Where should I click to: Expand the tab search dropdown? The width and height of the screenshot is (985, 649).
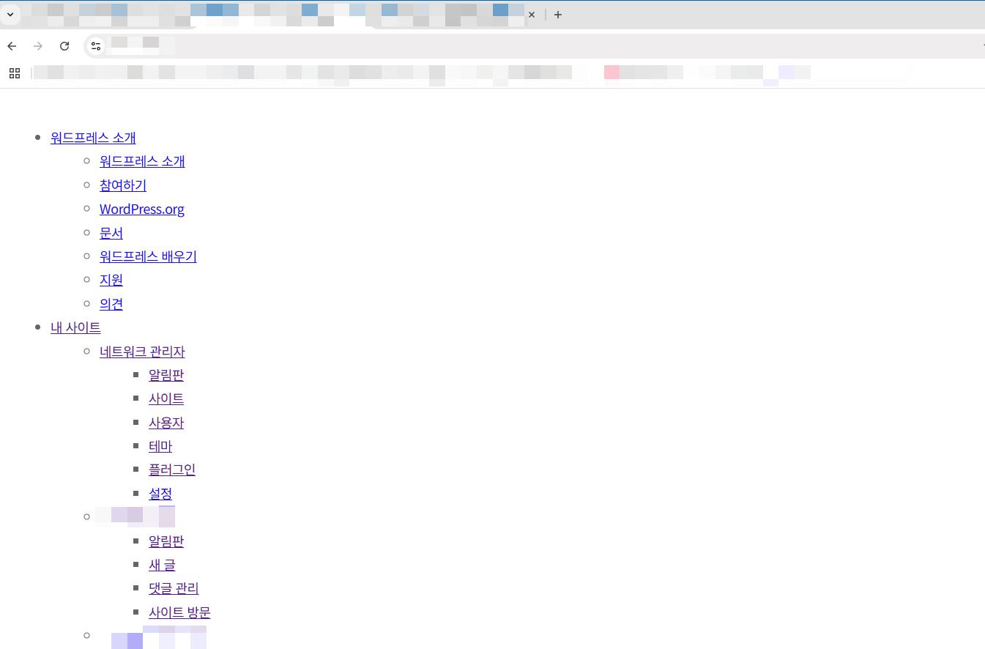[x=10, y=15]
